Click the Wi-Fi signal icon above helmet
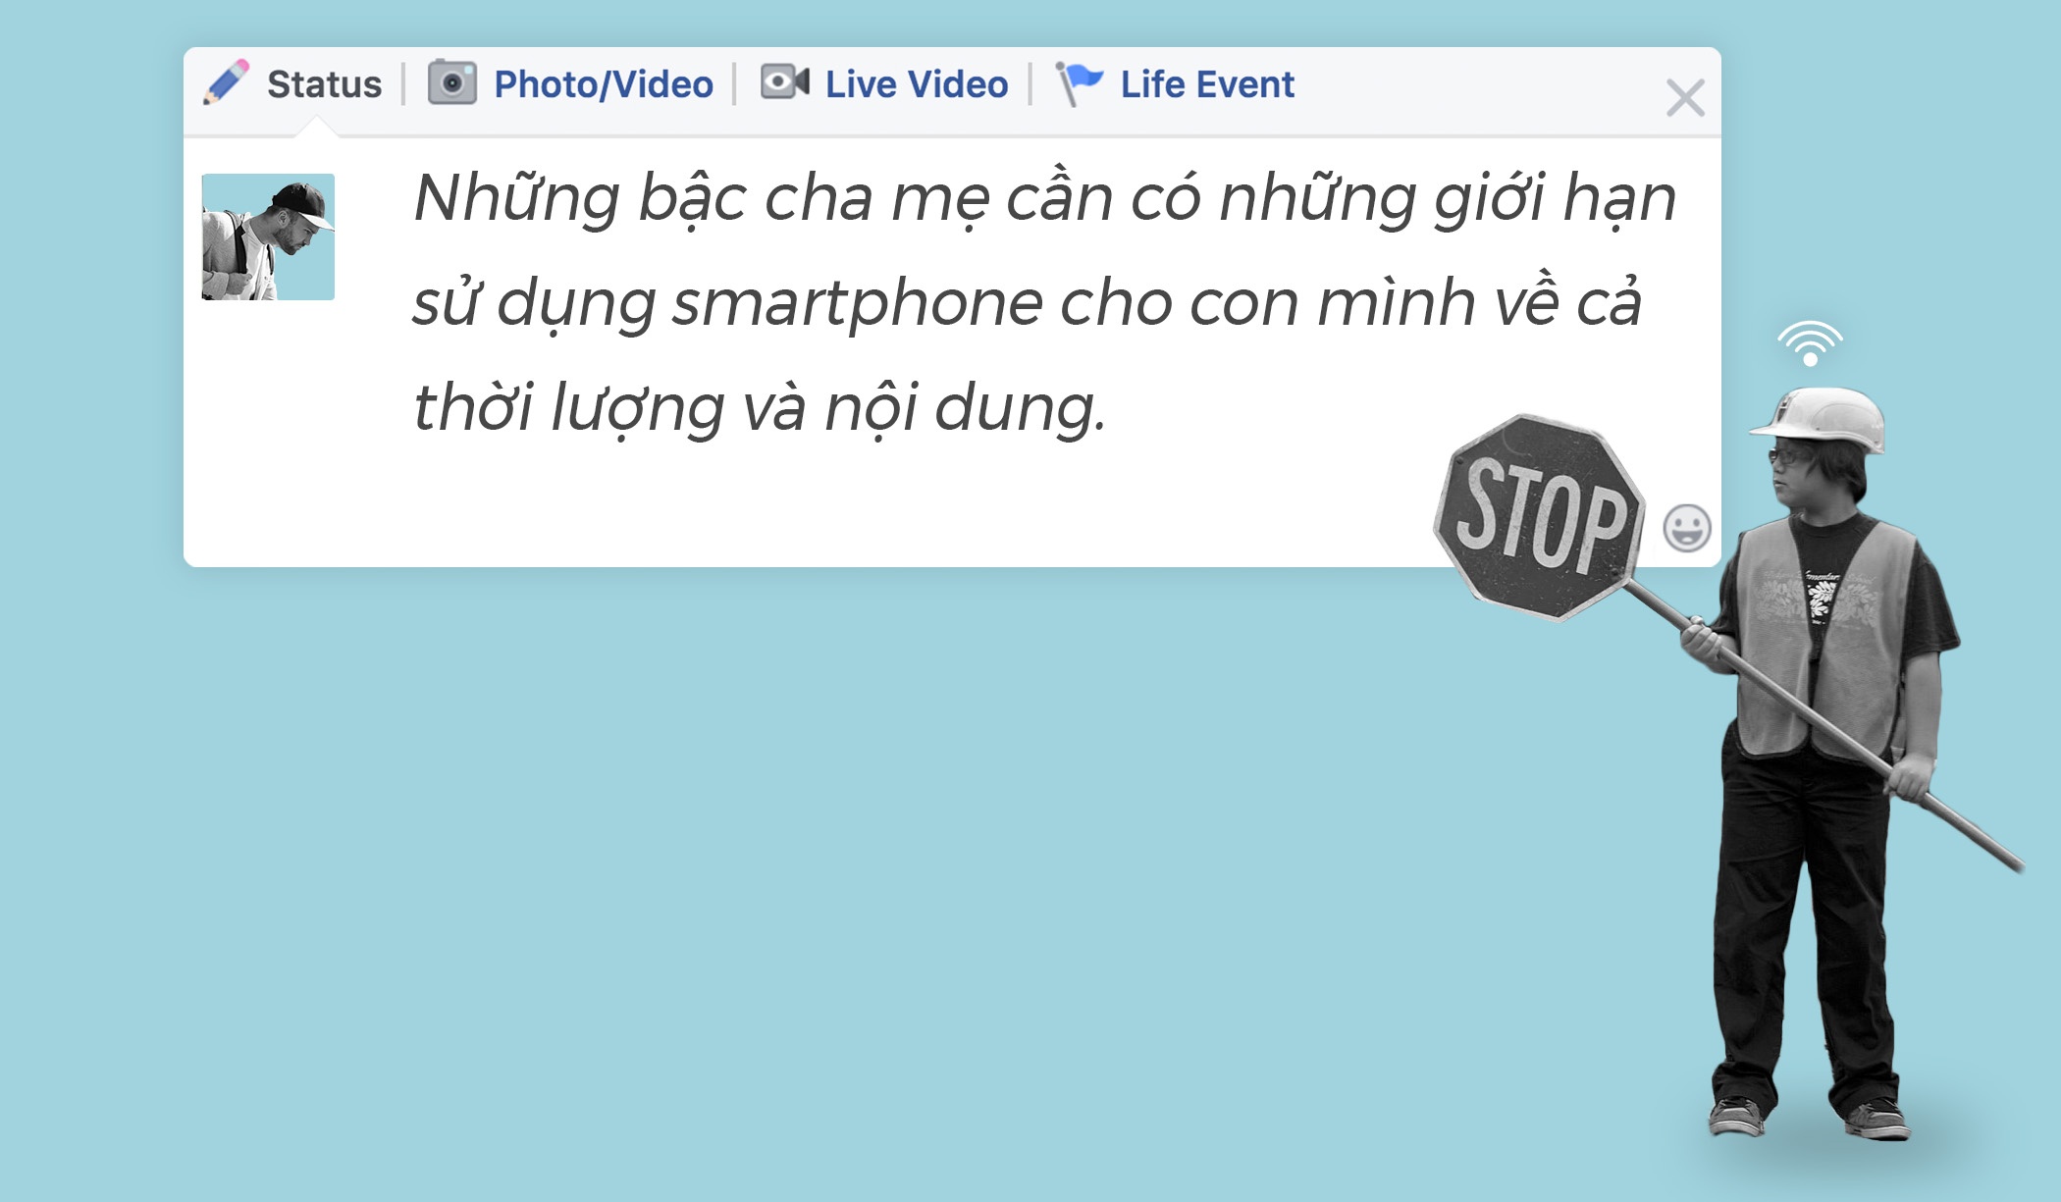Viewport: 2061px width, 1202px height. 1810,342
